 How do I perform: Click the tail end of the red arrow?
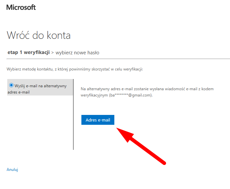coord(165,162)
